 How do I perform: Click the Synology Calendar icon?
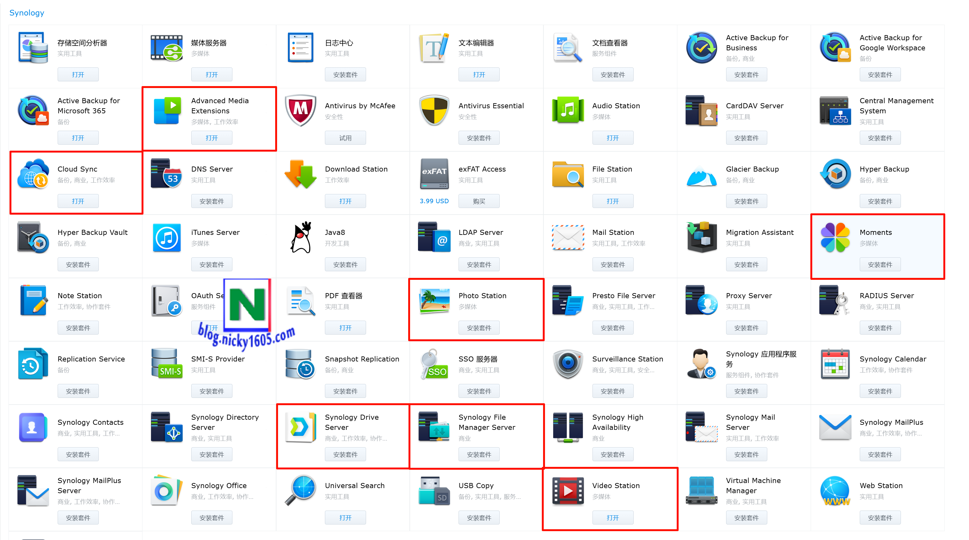point(835,364)
